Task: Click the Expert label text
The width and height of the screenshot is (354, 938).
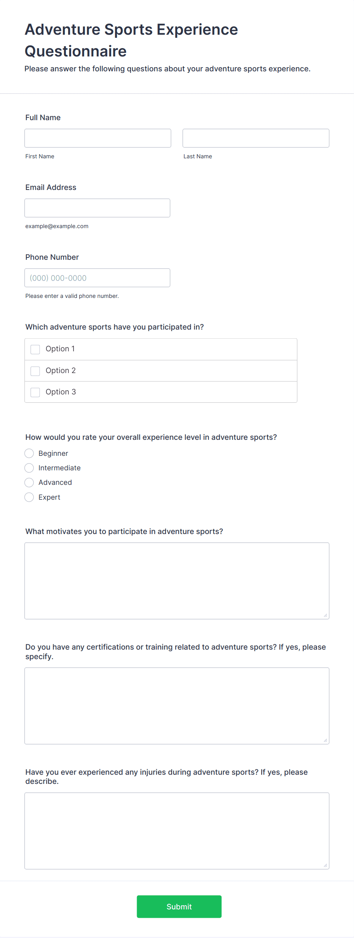Action: point(49,497)
